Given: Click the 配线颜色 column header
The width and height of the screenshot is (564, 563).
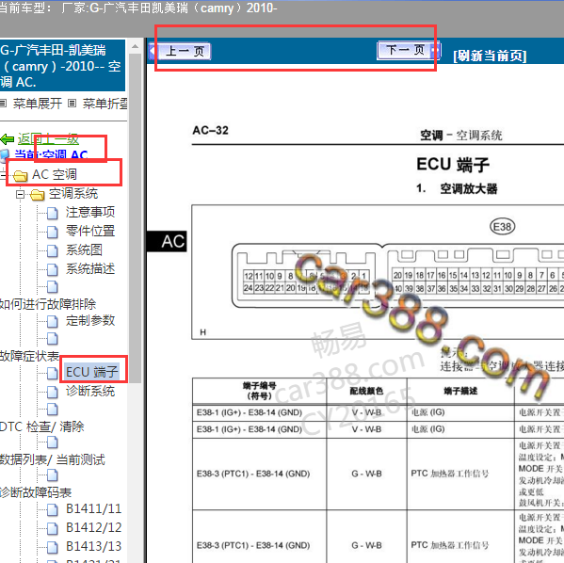Looking at the screenshot, I should [x=366, y=391].
